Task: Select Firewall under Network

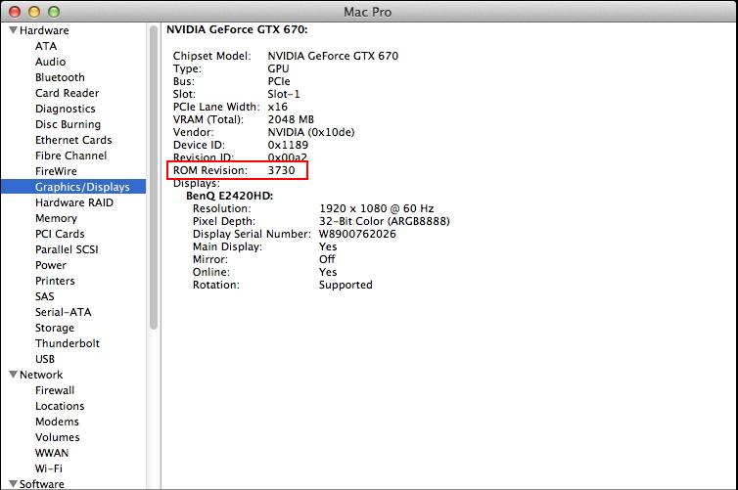Action: coord(55,390)
